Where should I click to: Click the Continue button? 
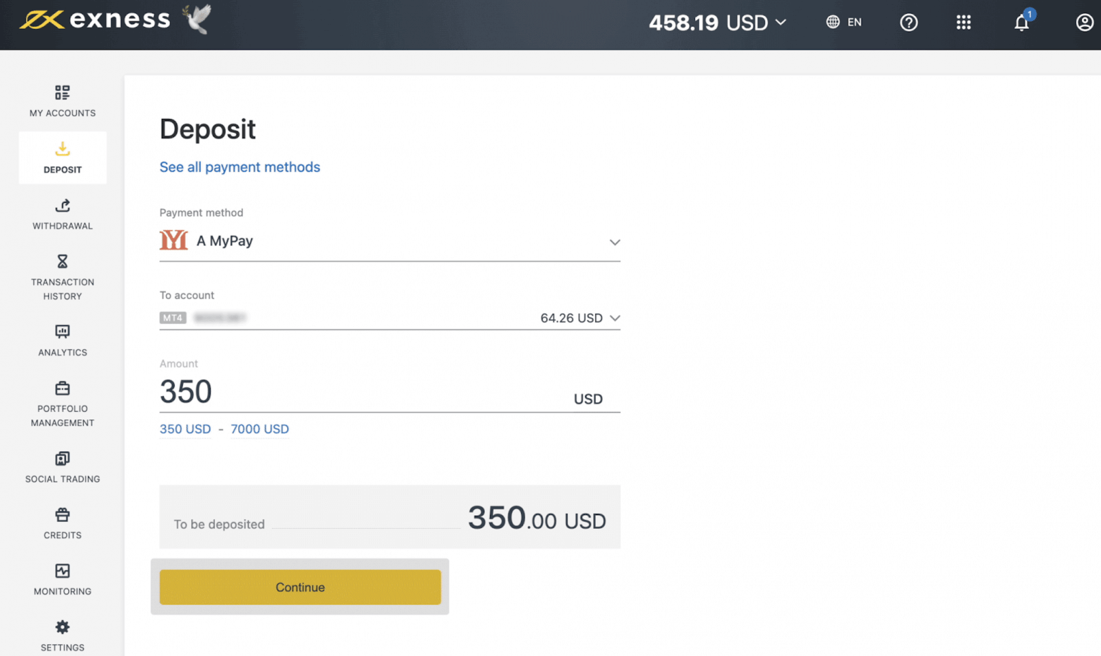300,587
